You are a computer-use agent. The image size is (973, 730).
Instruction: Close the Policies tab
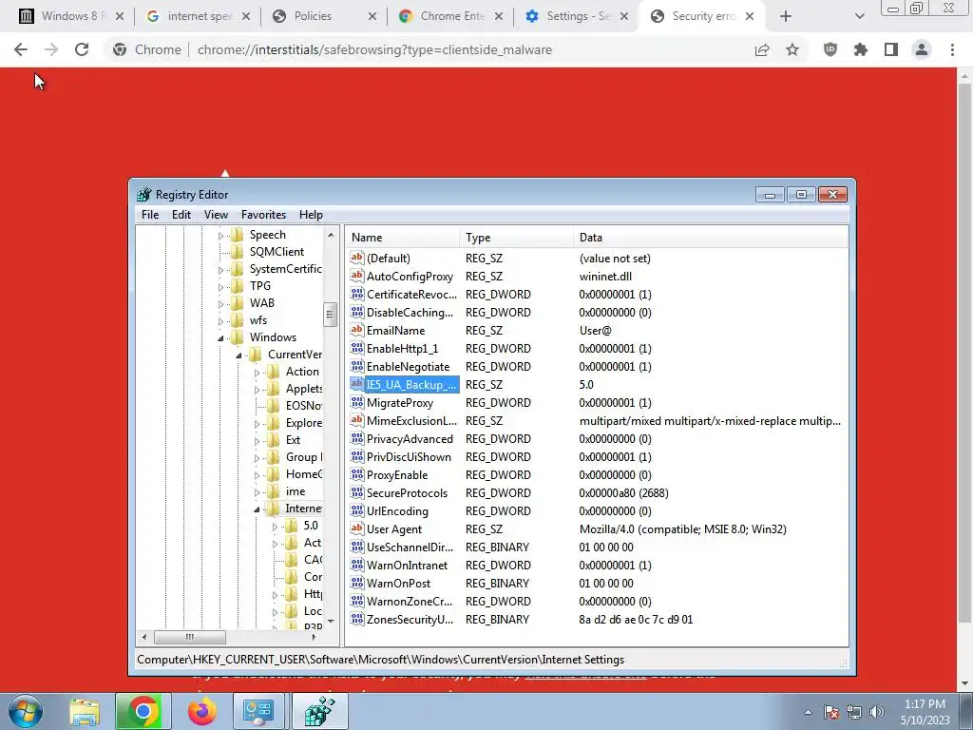pyautogui.click(x=372, y=16)
